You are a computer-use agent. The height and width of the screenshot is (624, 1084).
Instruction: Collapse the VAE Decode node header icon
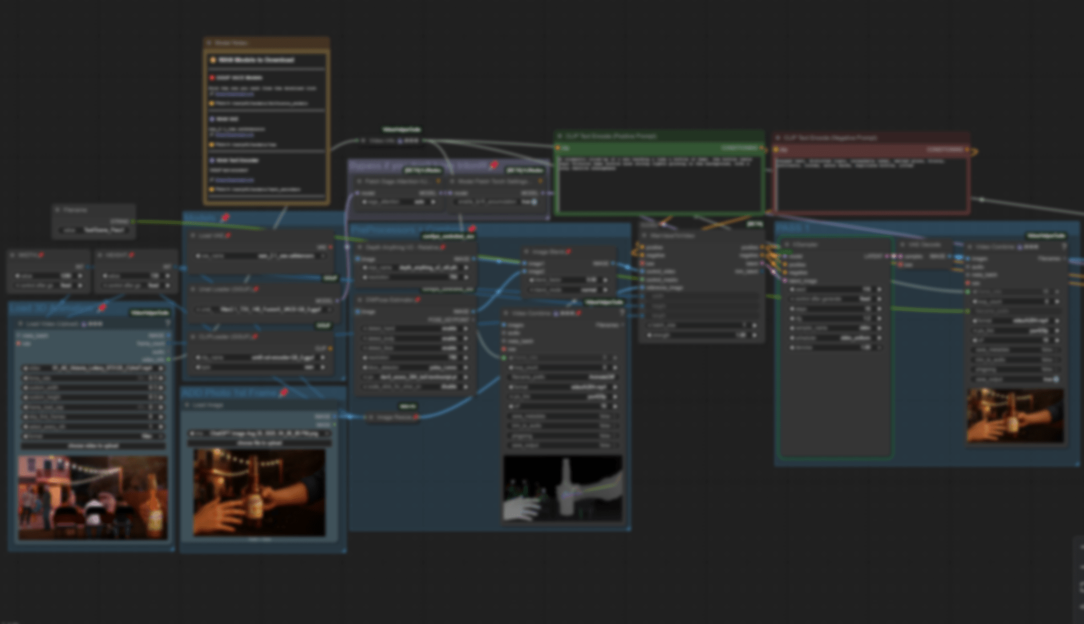pos(901,245)
